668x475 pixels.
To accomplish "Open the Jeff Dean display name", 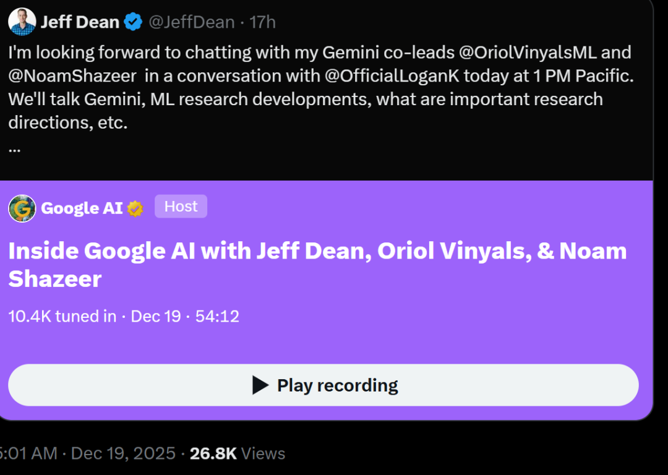I will 80,23.
